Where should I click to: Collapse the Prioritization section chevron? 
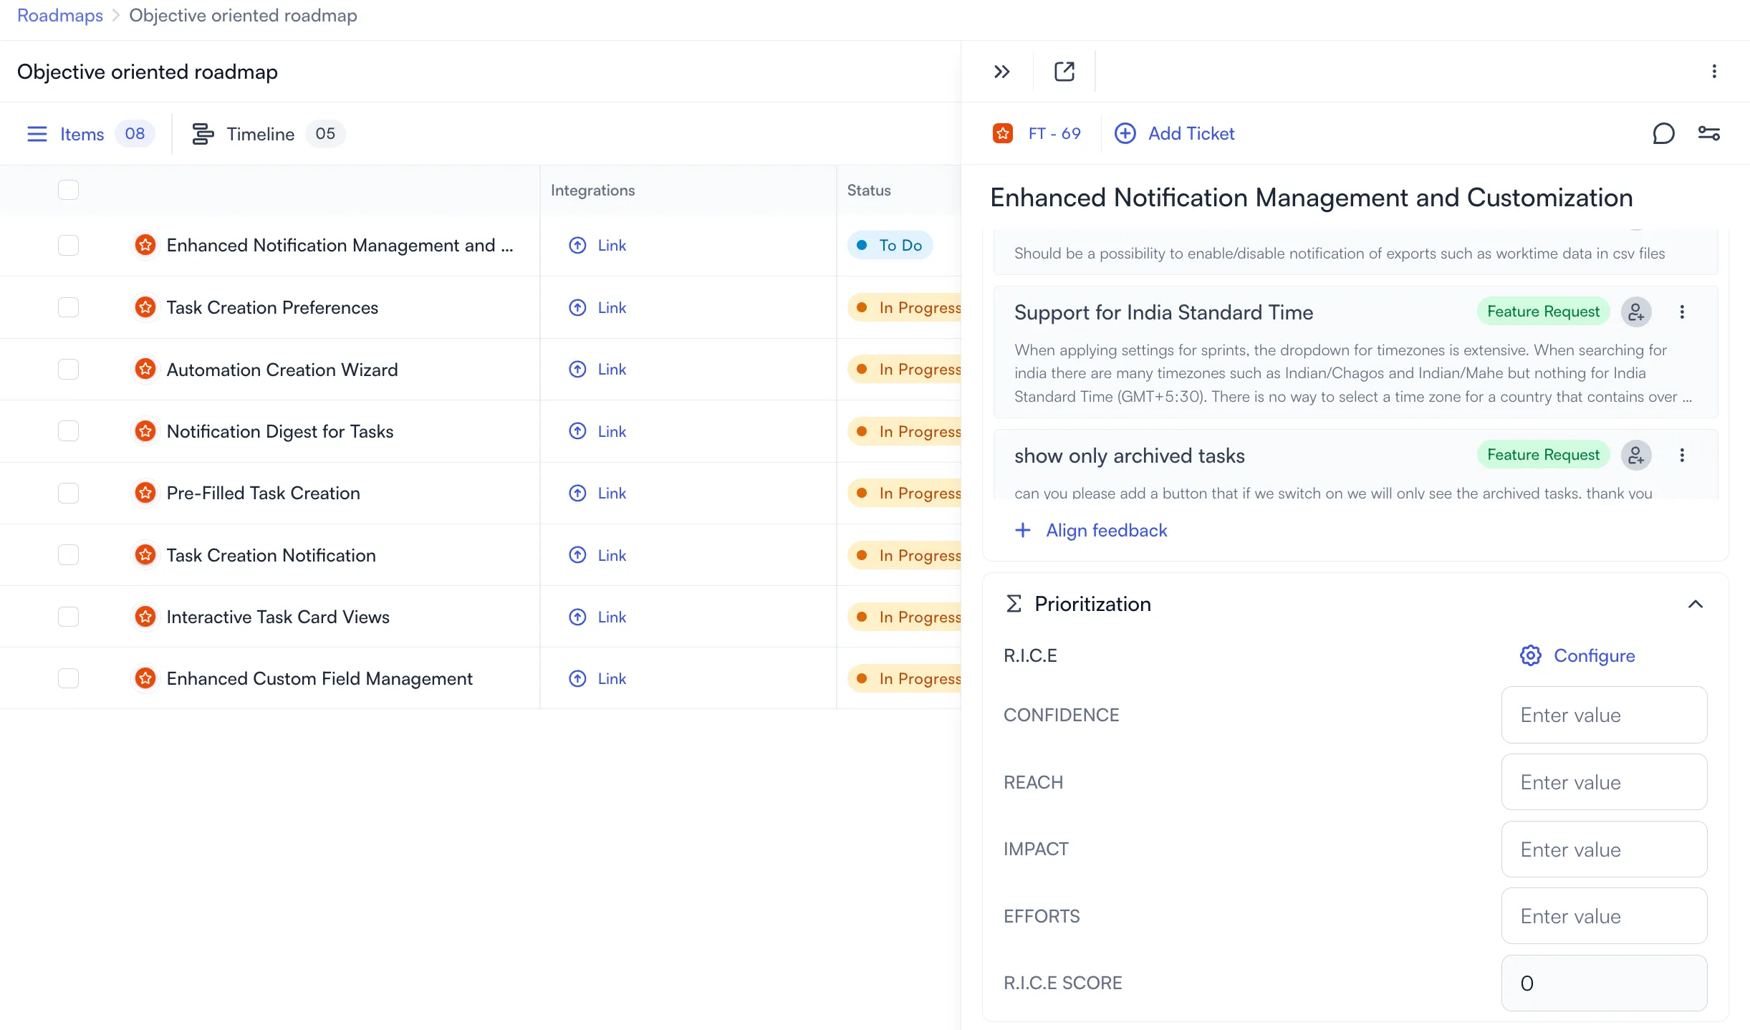coord(1695,604)
